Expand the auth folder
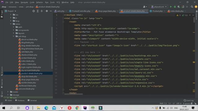This screenshot has width=198, height=111. point(14,27)
